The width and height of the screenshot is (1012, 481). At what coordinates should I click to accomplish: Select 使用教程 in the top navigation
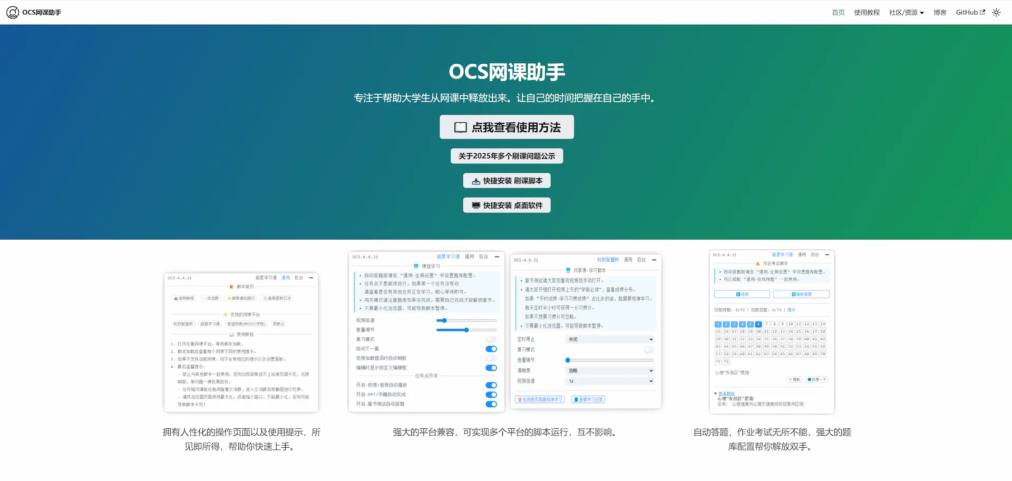pos(867,12)
